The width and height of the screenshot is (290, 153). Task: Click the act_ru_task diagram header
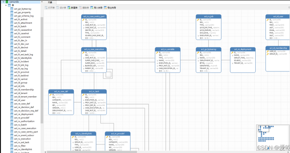pos(94,92)
